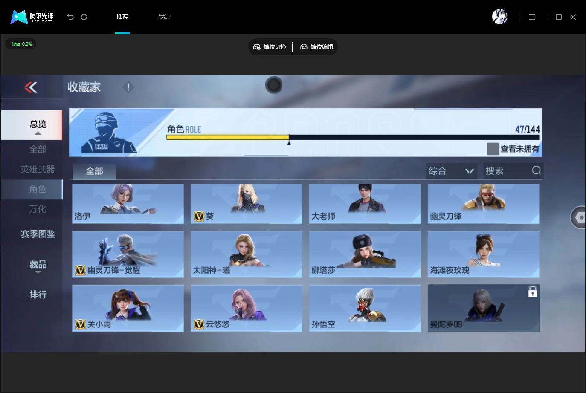586x393 pixels.
Task: Click the V badge on 幽灵刀锋-觉醒 card
Action: (80, 270)
